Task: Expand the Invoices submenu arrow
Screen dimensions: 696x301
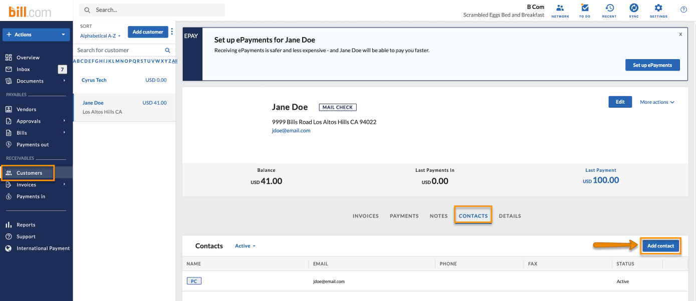Action: point(64,185)
